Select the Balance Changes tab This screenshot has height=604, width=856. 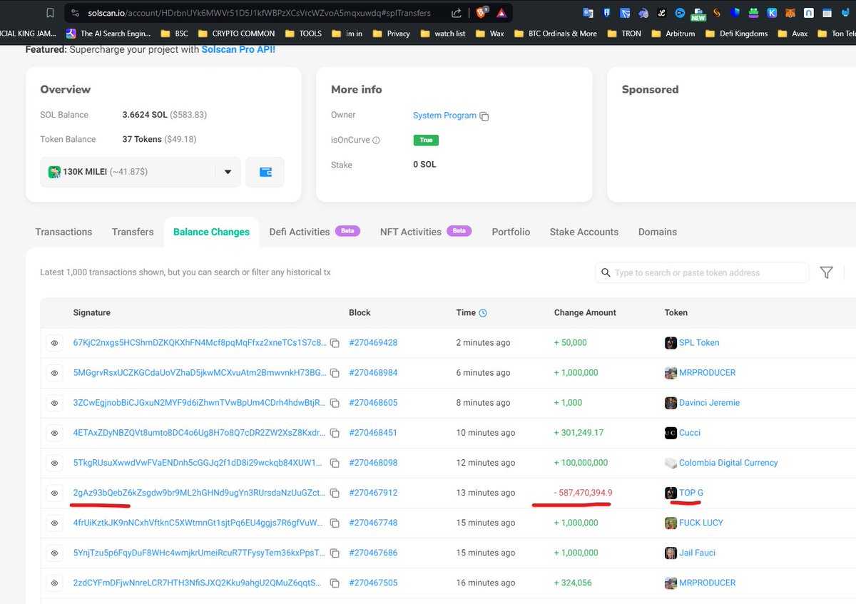pyautogui.click(x=211, y=232)
